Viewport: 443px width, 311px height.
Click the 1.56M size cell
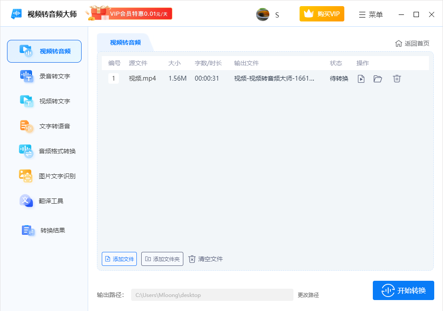click(178, 78)
